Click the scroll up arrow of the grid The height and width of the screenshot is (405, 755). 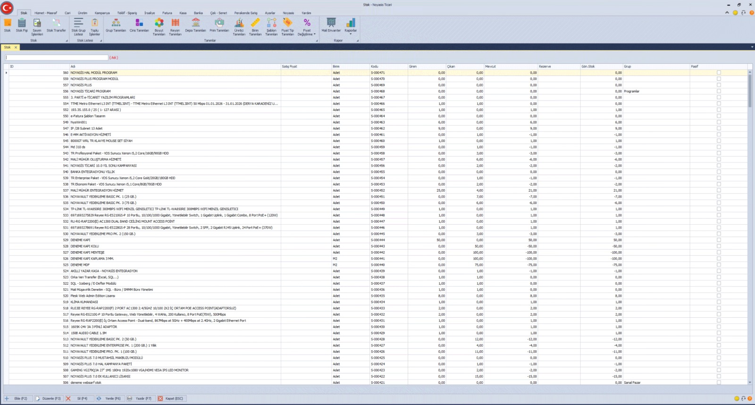[750, 72]
